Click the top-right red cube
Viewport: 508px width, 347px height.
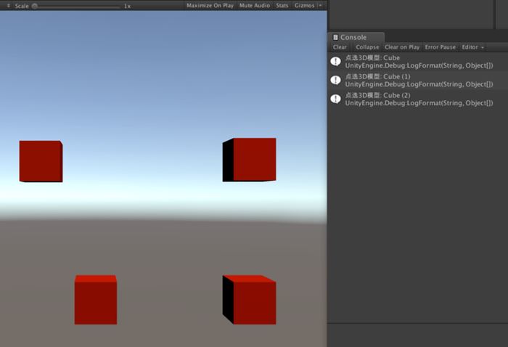click(x=250, y=159)
